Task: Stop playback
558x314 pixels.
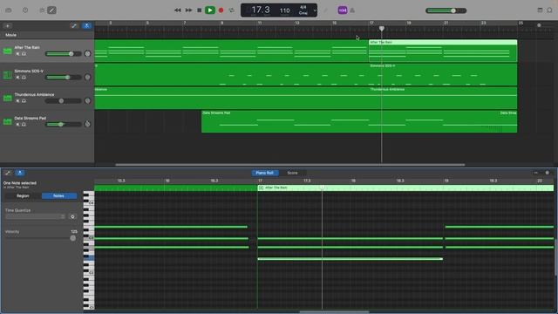Action: [x=200, y=10]
